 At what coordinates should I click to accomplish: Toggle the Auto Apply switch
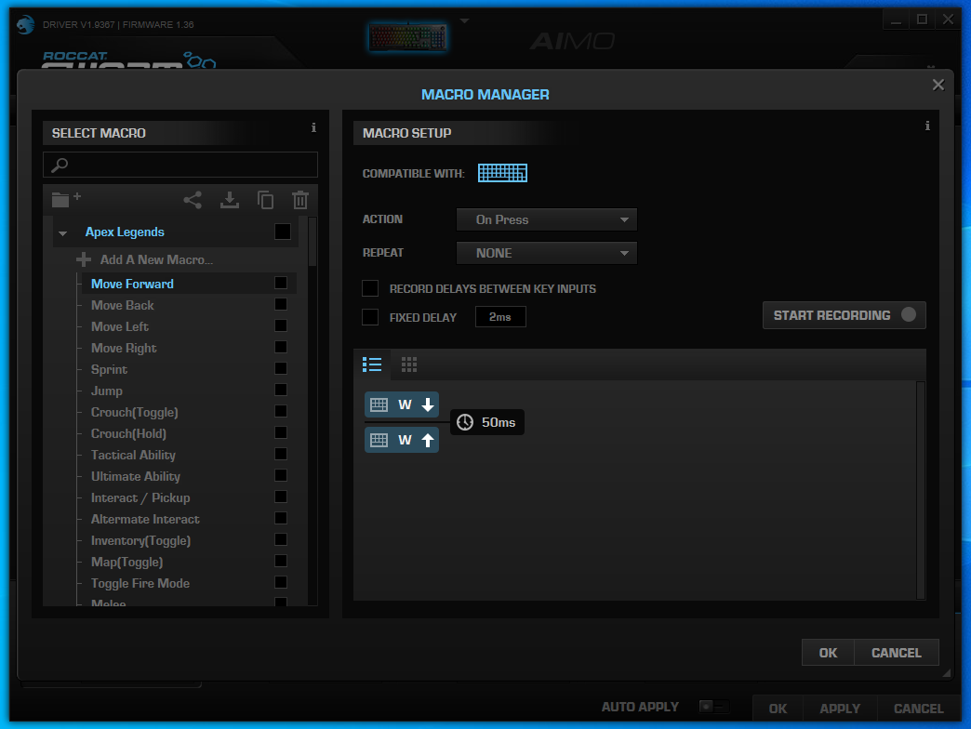(x=713, y=706)
